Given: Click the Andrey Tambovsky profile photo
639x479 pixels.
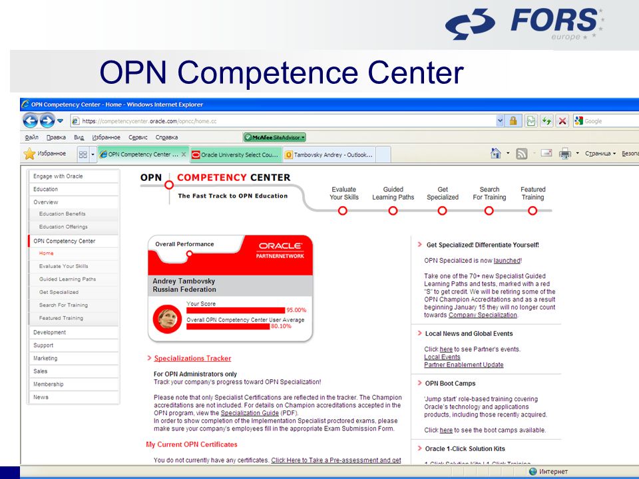Looking at the screenshot, I should coord(167,319).
